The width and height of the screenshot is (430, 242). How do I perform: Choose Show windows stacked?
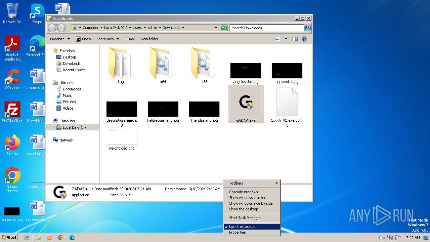(252, 198)
